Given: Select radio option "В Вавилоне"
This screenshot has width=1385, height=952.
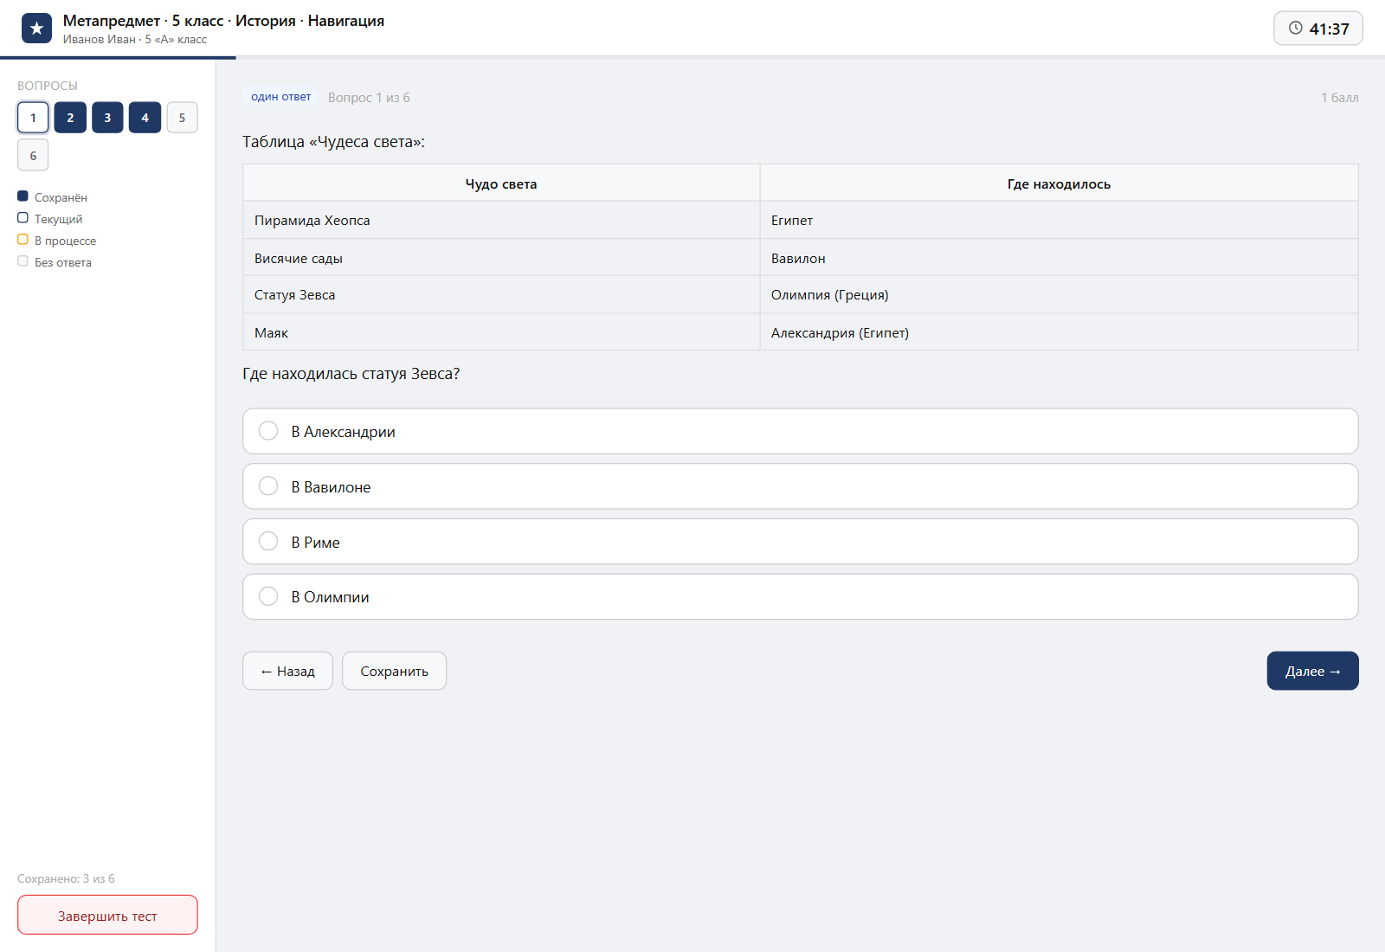Looking at the screenshot, I should (800, 486).
